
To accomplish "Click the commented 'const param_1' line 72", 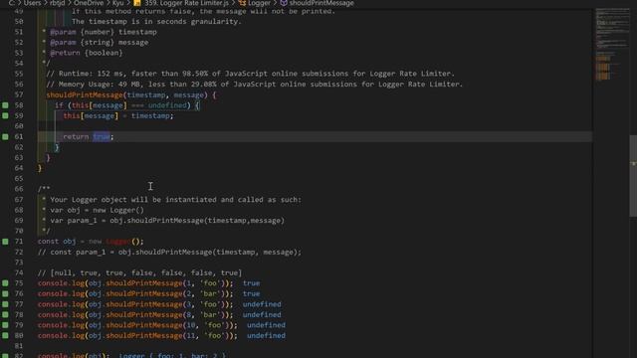I will 169,252.
